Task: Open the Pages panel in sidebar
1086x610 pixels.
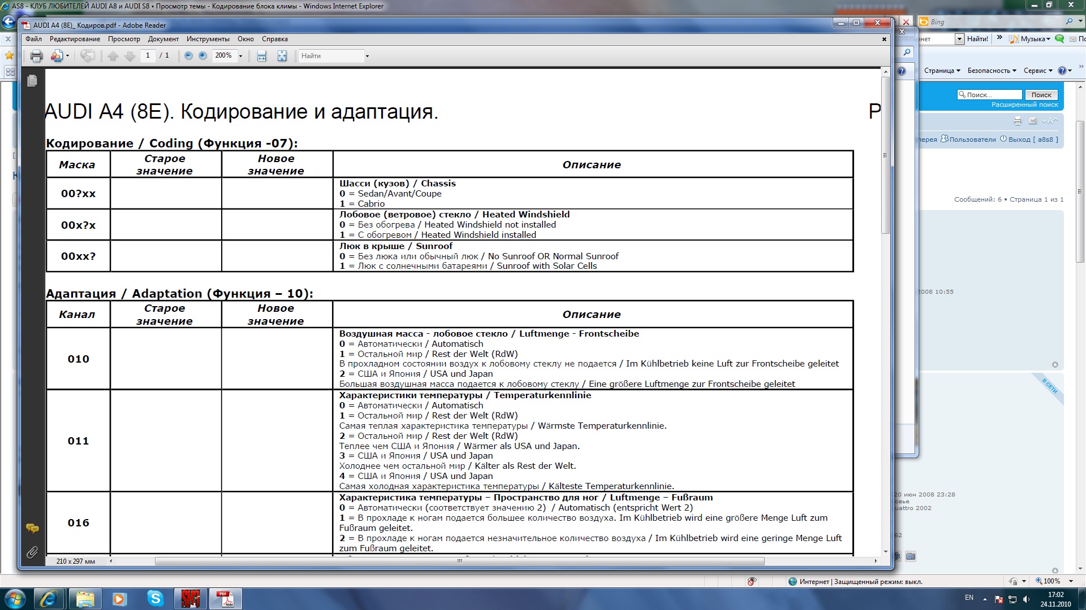Action: click(32, 81)
